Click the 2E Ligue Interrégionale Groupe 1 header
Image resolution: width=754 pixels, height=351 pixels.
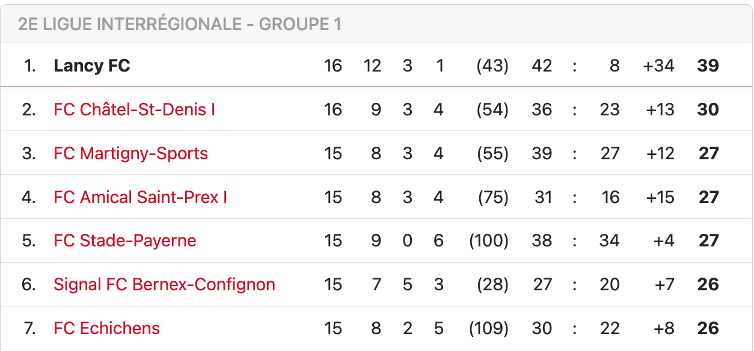coord(179,24)
